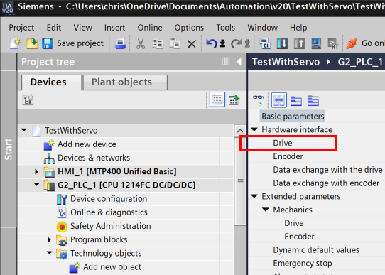Click the Paste clipboard icon
The height and width of the screenshot is (275, 385).
pos(175,44)
